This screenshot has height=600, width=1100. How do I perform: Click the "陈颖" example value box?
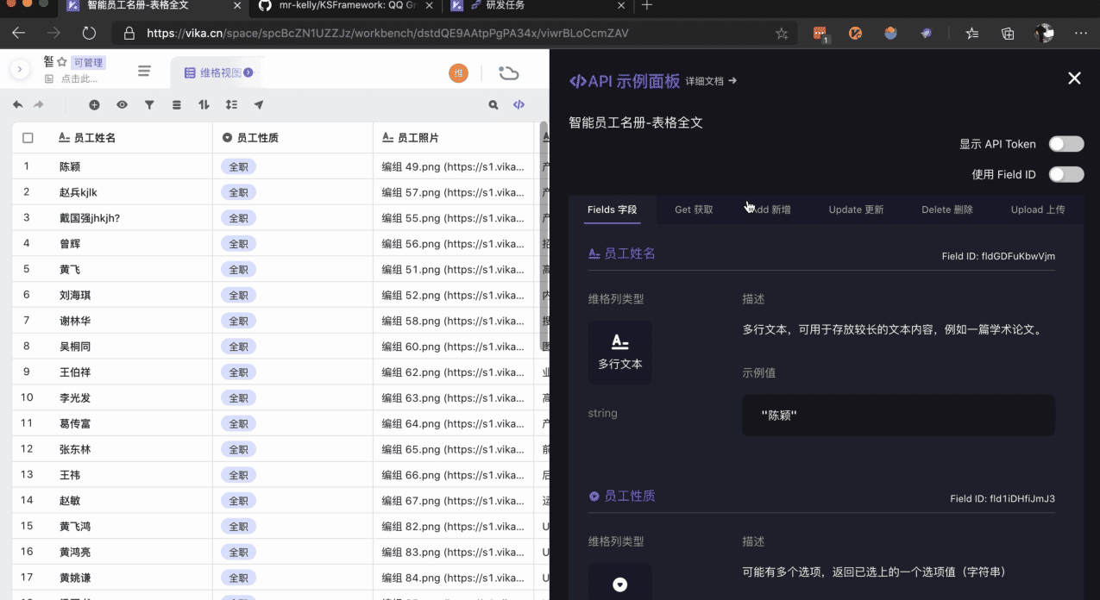898,415
